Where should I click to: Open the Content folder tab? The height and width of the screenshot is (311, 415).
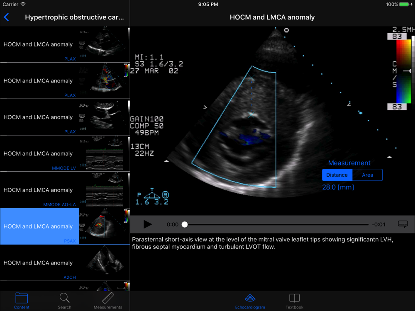(x=22, y=301)
